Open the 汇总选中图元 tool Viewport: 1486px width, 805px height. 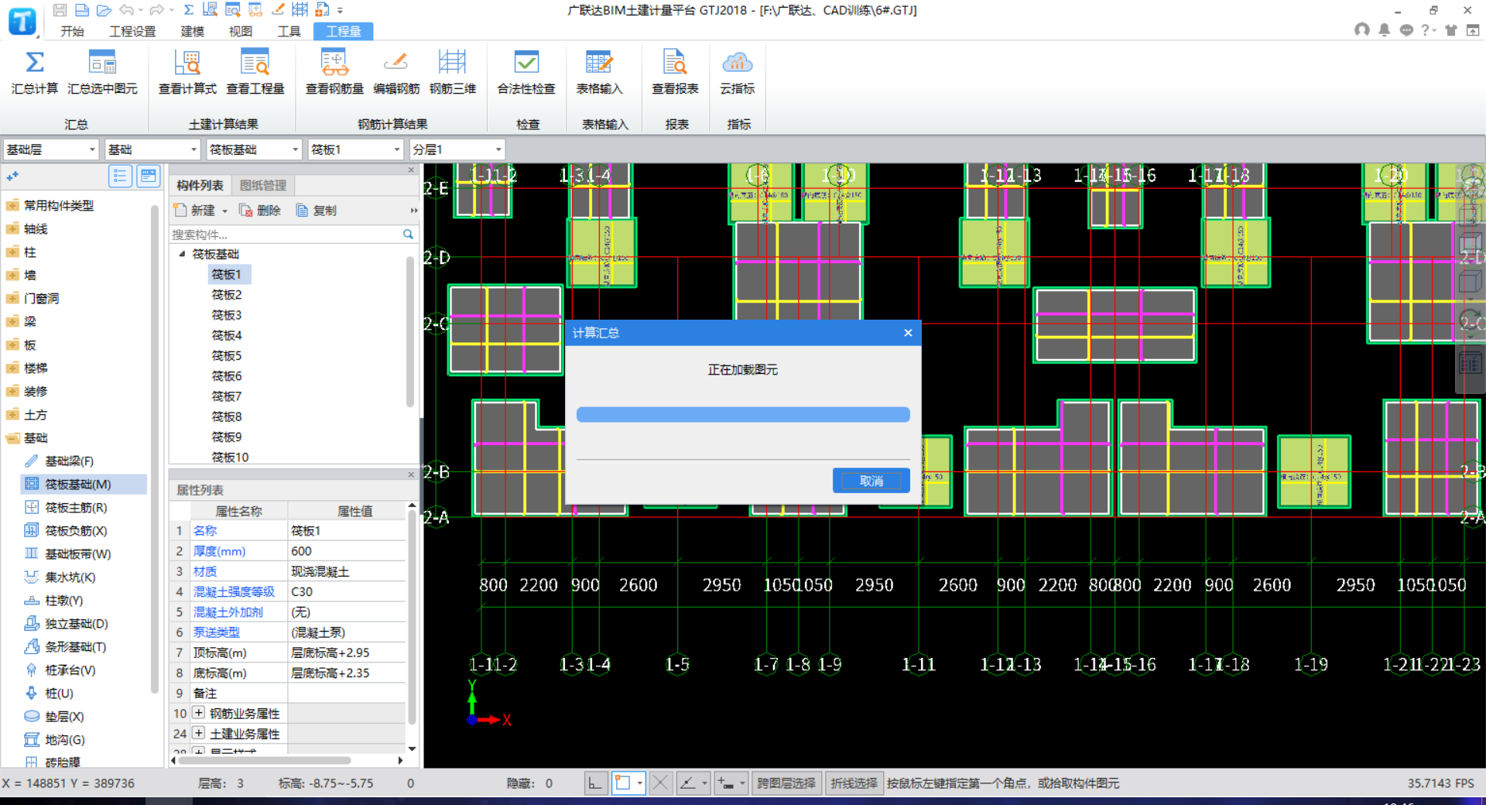tap(102, 72)
